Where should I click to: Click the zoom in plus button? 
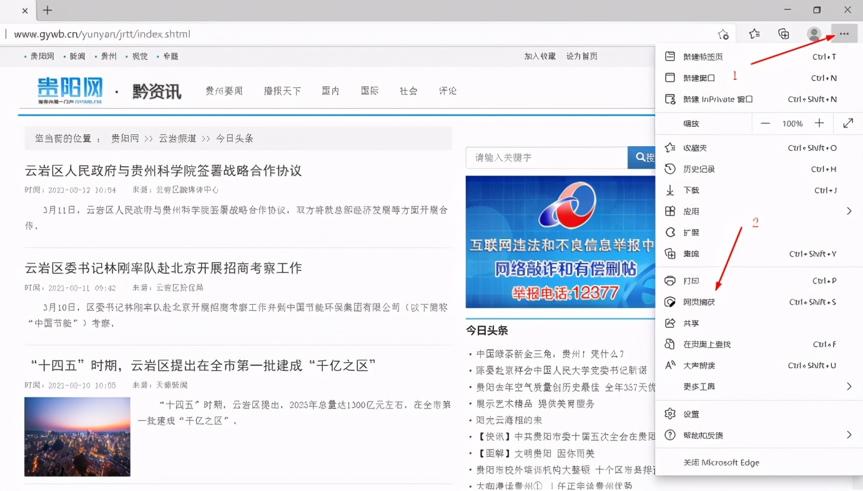click(819, 124)
